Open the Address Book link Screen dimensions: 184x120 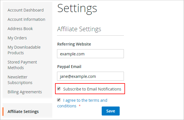coord(20,29)
